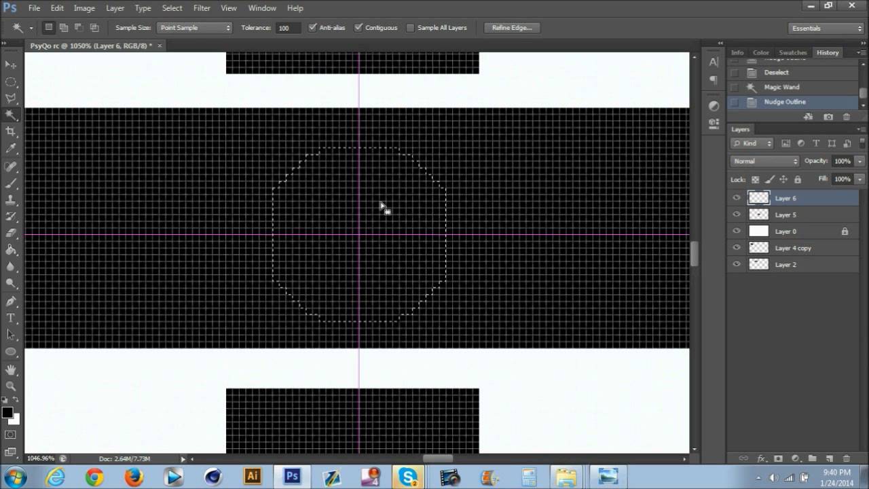Viewport: 869px width, 489px height.
Task: Open the tool preset picker arrow
Action: pos(31,29)
